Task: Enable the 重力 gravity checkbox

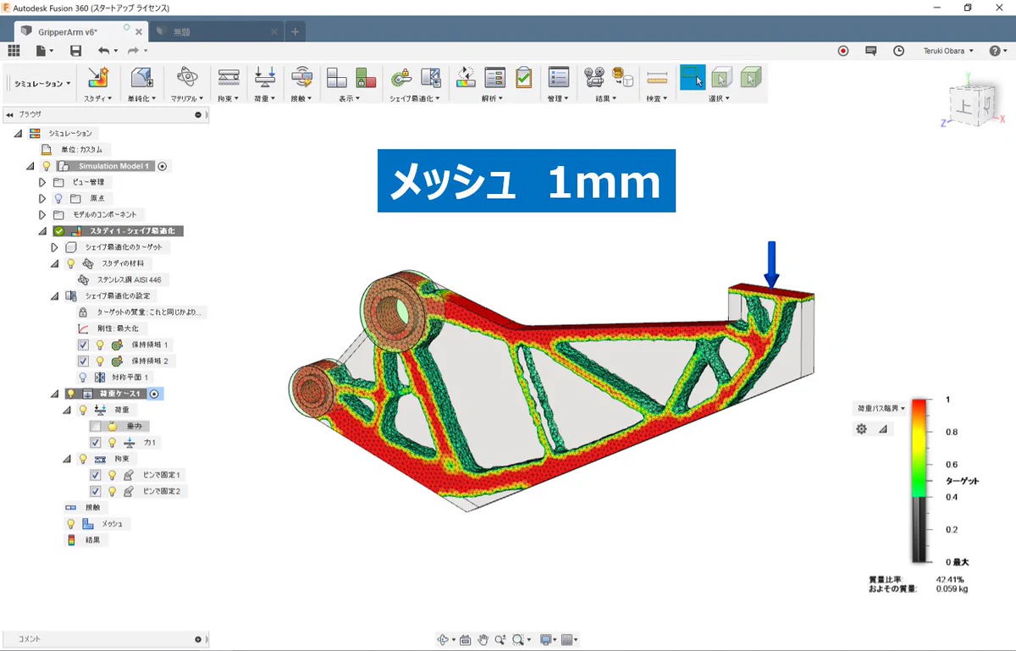Action: 95,426
